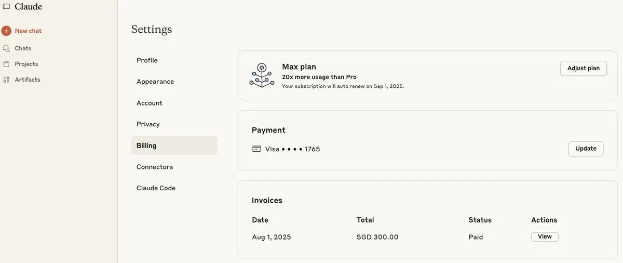Image resolution: width=623 pixels, height=263 pixels.
Task: Click the orange New chat plus icon
Action: (6, 31)
